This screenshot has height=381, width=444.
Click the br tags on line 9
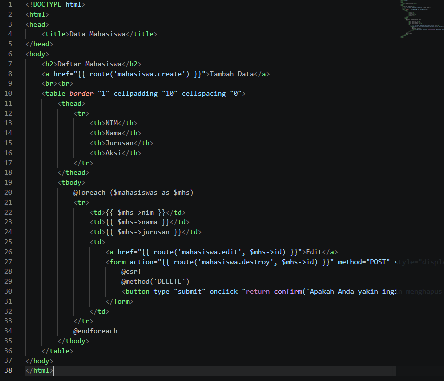click(58, 84)
